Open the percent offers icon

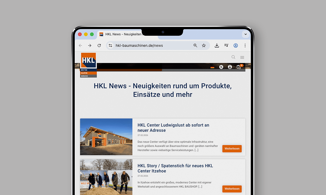(221, 67)
